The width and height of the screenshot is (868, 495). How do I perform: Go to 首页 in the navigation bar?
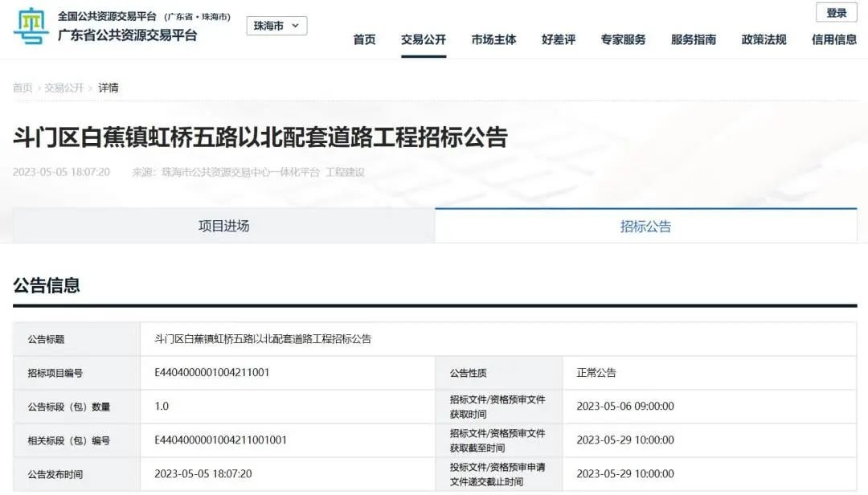(364, 39)
